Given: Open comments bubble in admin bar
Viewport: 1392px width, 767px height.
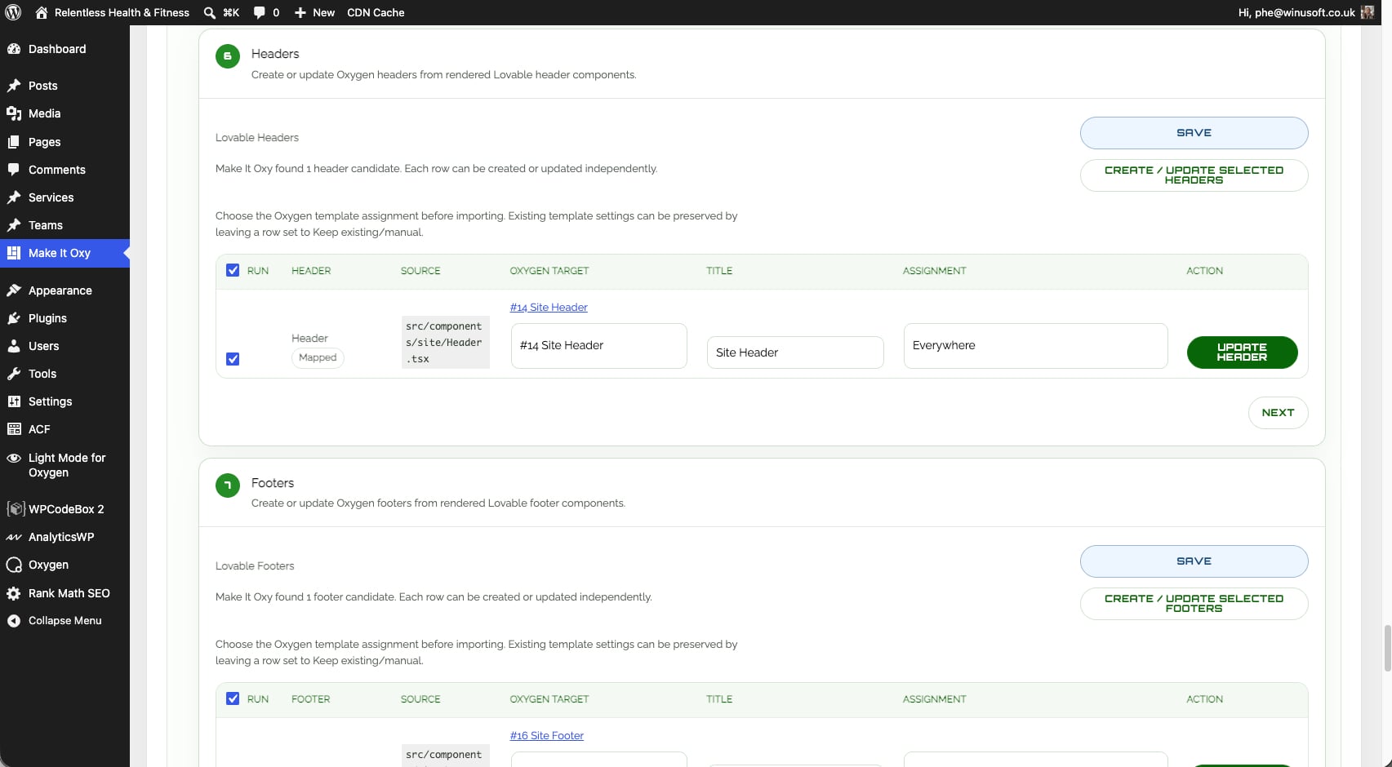Looking at the screenshot, I should point(259,12).
